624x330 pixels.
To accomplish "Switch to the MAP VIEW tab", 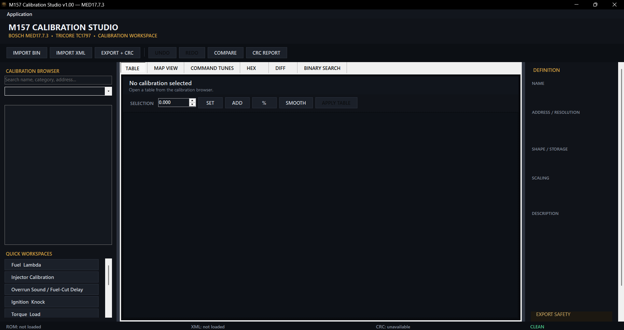I will (166, 68).
